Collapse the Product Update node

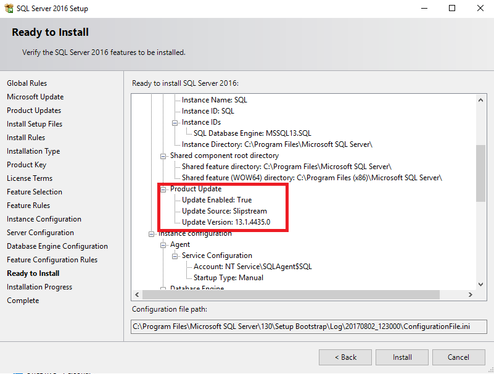click(163, 189)
